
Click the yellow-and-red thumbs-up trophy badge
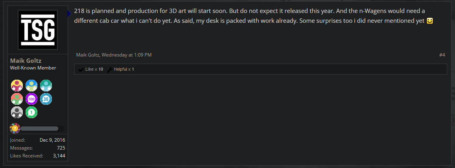pyautogui.click(x=17, y=86)
